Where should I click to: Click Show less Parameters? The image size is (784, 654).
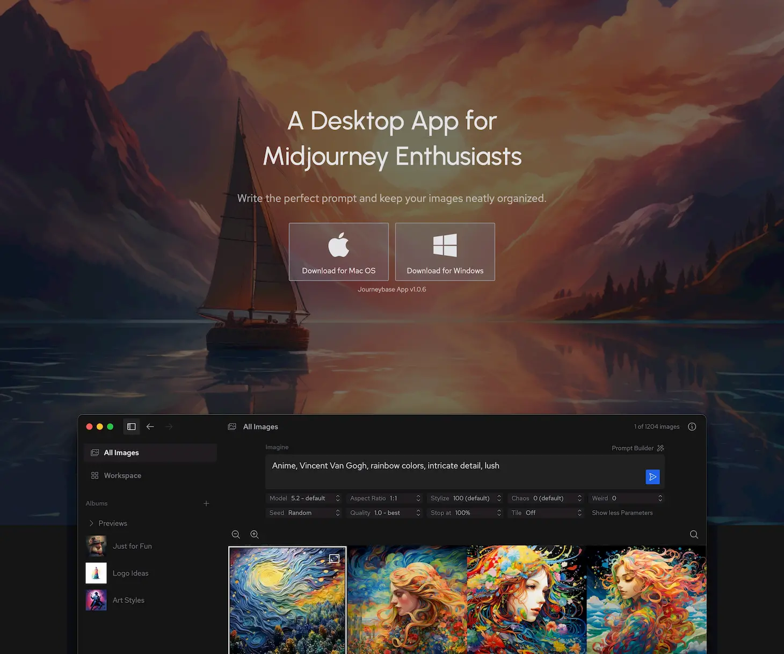[622, 513]
